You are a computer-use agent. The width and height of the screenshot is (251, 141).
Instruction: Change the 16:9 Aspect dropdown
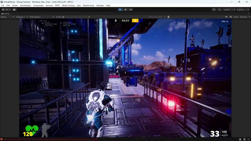pos(42,17)
